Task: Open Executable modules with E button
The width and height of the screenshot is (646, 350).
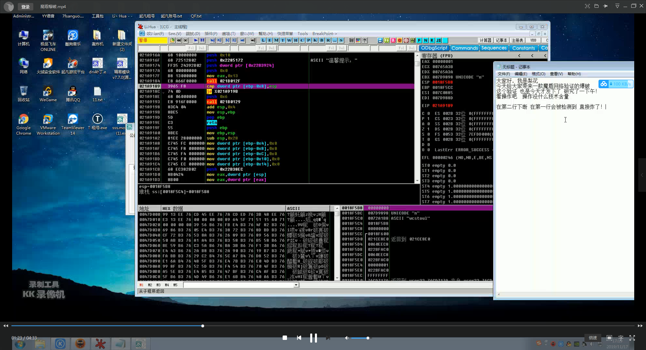Action: coord(270,40)
